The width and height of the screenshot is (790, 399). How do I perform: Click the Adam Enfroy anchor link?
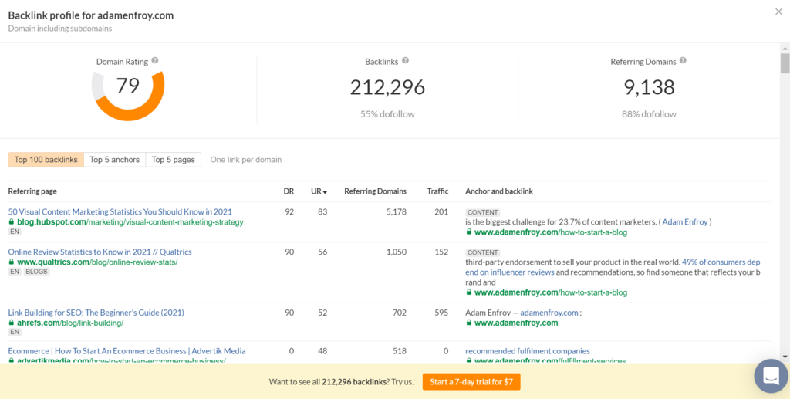pos(686,222)
